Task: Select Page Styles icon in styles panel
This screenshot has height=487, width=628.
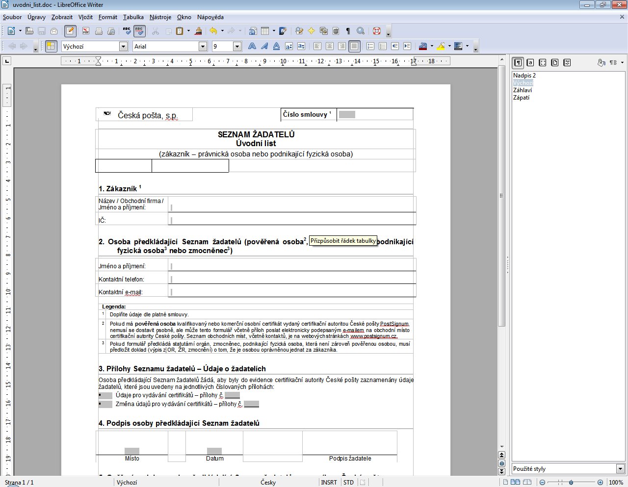Action: [x=554, y=63]
